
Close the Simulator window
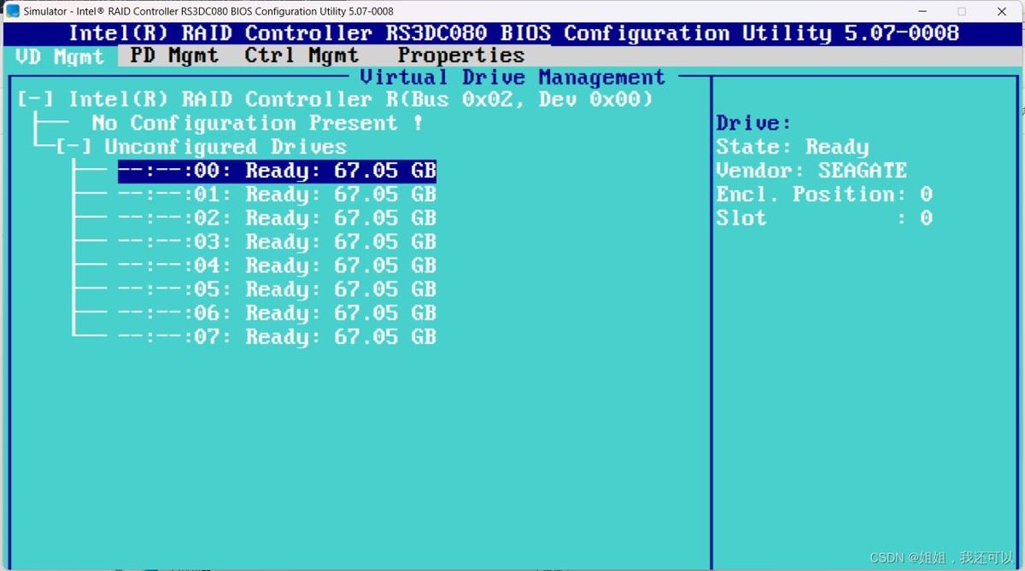point(1002,11)
